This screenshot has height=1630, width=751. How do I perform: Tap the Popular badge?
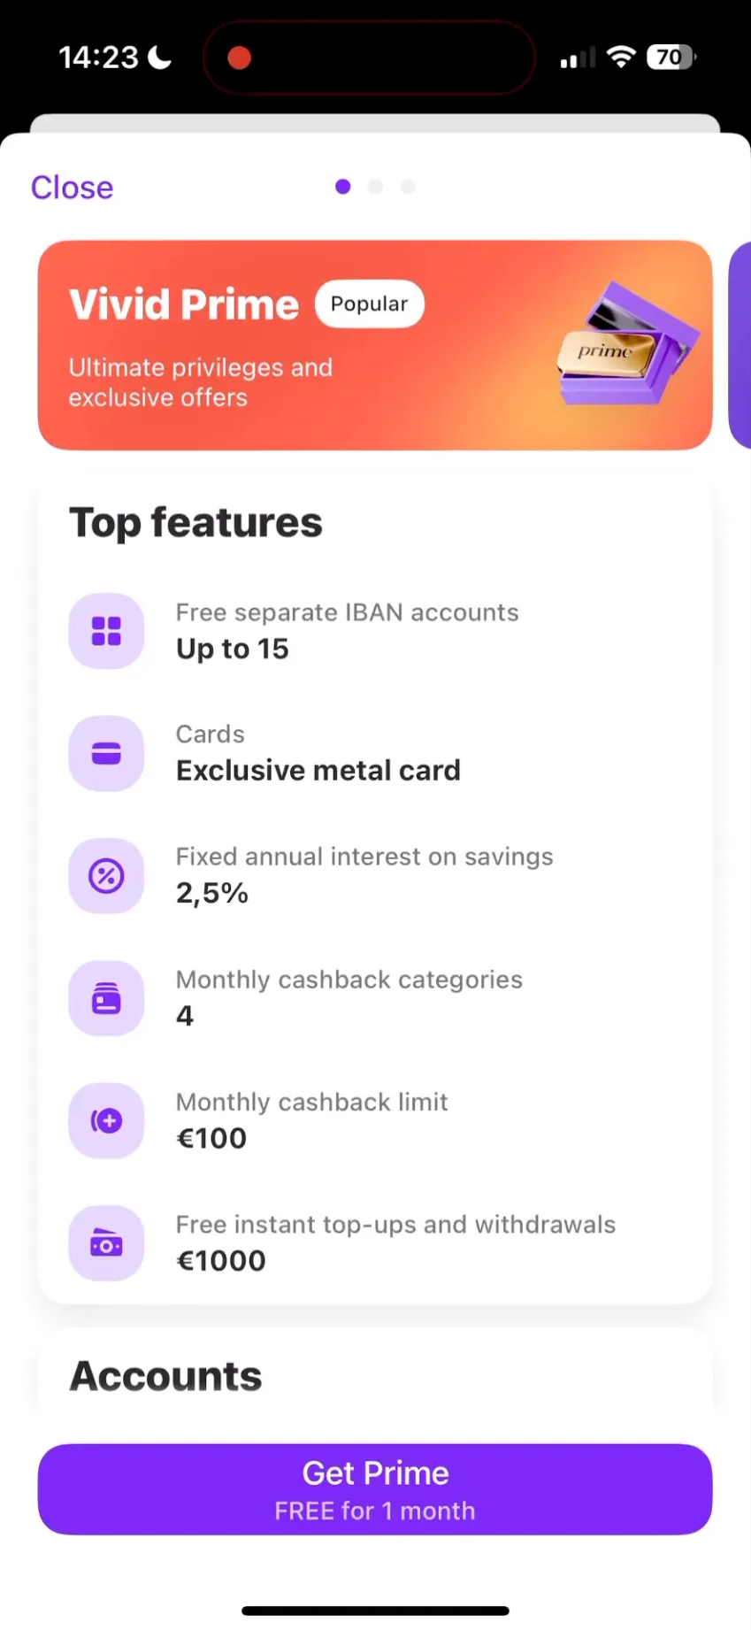click(369, 304)
